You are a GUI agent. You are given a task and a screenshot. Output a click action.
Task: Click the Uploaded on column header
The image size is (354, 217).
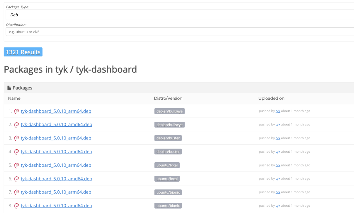(x=271, y=98)
